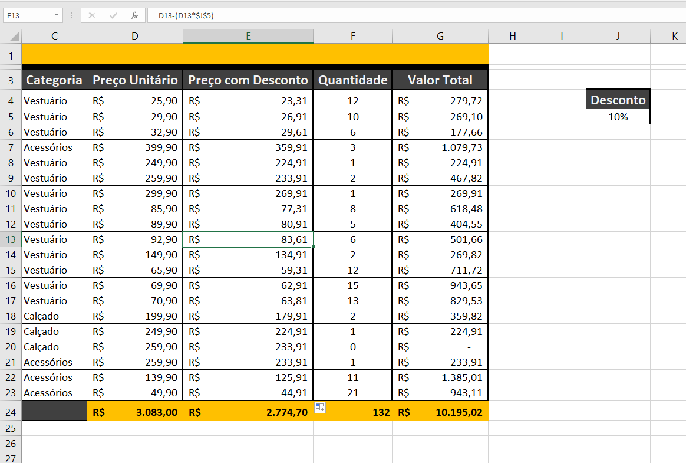The width and height of the screenshot is (686, 463).
Task: Click the Cancel X icon in formula bar
Action: pos(92,15)
